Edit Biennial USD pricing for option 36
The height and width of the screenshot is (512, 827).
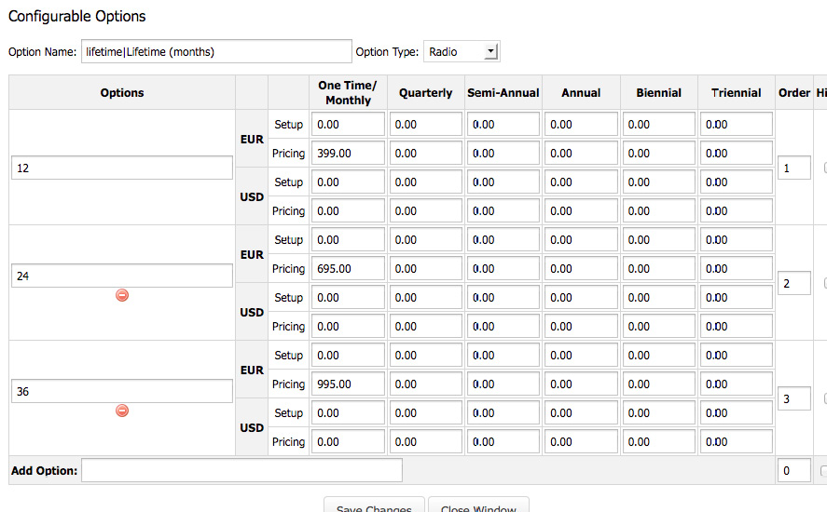[x=659, y=442]
